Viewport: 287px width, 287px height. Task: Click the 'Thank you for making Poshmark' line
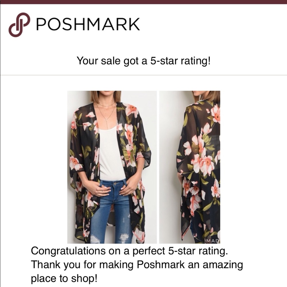tap(137, 264)
